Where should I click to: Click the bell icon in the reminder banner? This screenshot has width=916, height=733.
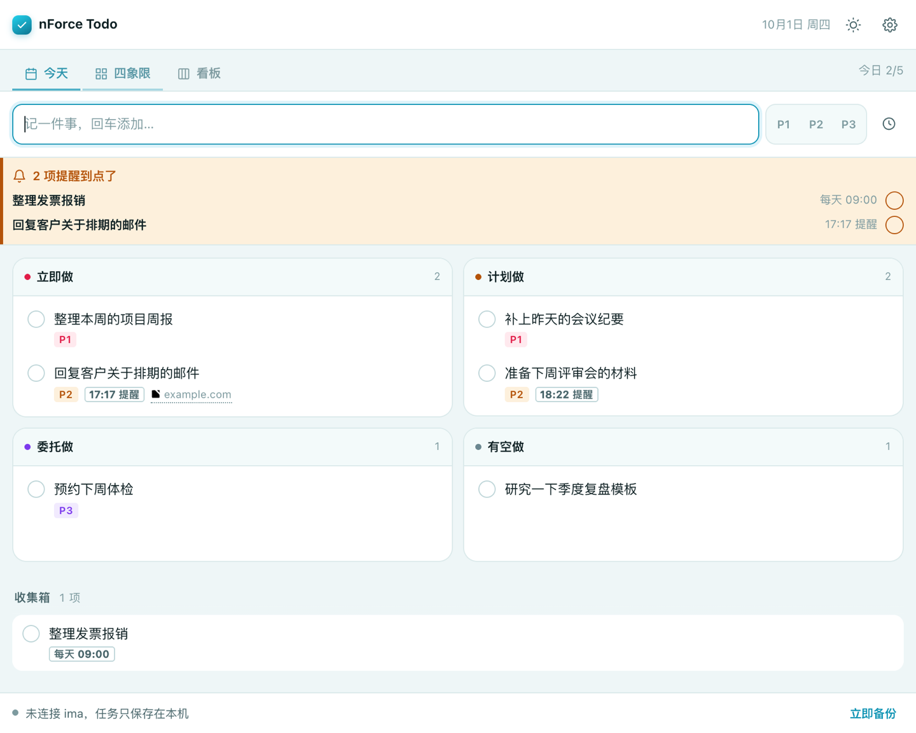click(x=20, y=176)
